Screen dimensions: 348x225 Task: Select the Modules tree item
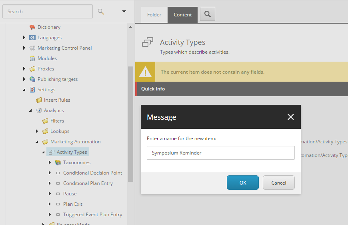(47, 58)
